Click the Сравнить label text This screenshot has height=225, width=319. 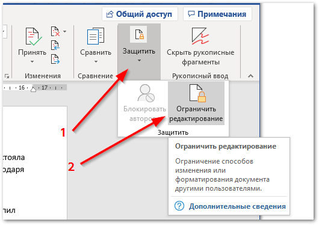[96, 52]
